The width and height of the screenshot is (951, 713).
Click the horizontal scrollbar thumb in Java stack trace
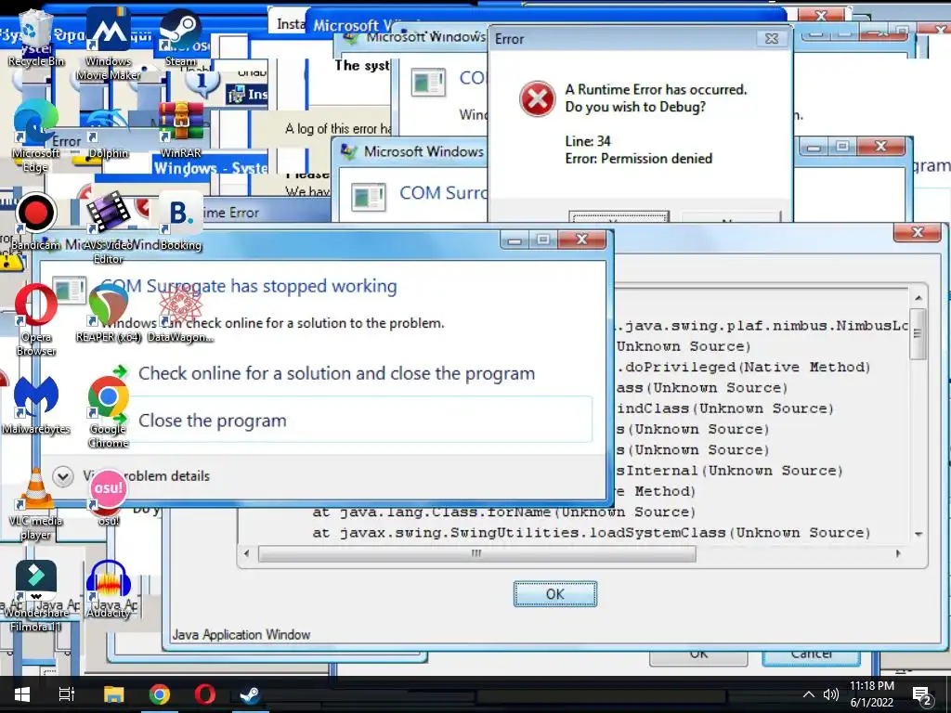point(476,553)
